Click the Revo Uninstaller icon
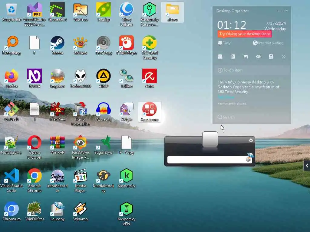Screen dimensions: 310x232 click(x=80, y=114)
